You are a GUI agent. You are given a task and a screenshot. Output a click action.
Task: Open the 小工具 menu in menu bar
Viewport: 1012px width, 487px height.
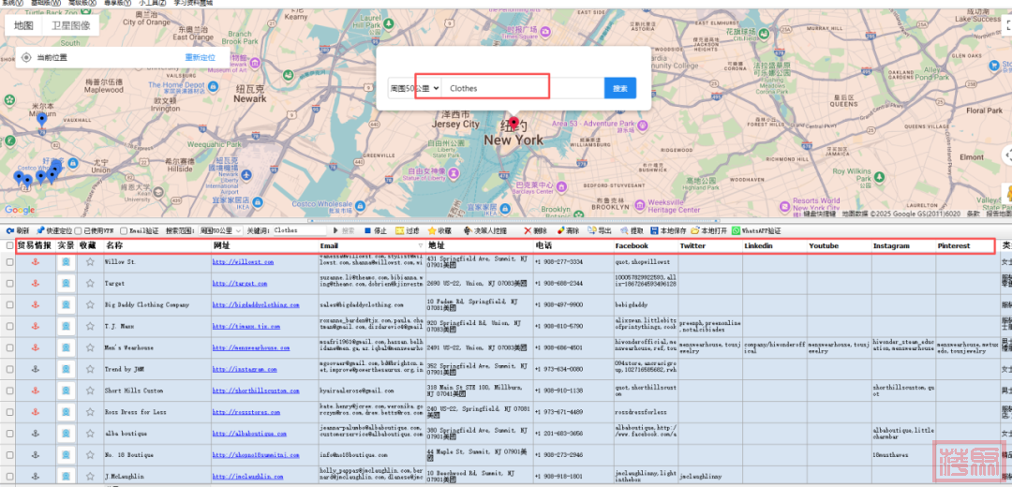click(153, 3)
